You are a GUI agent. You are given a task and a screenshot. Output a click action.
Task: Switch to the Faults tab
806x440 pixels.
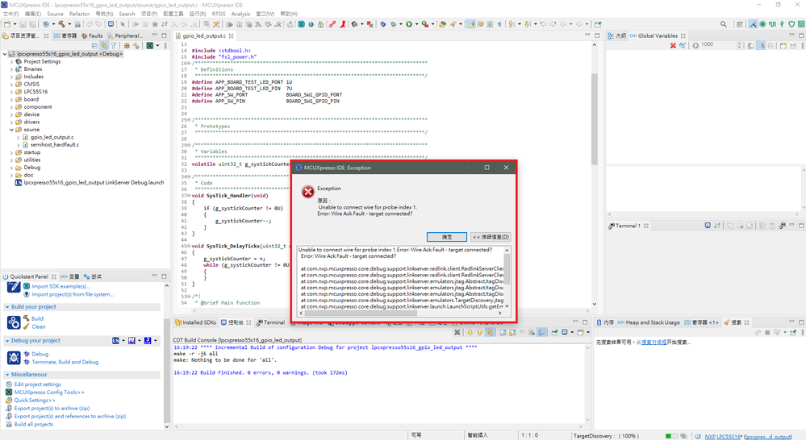coord(92,36)
